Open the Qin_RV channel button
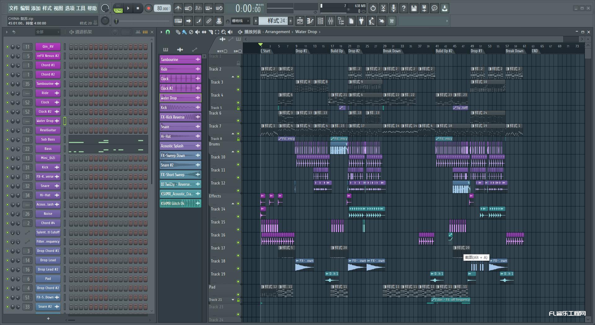 click(x=48, y=47)
